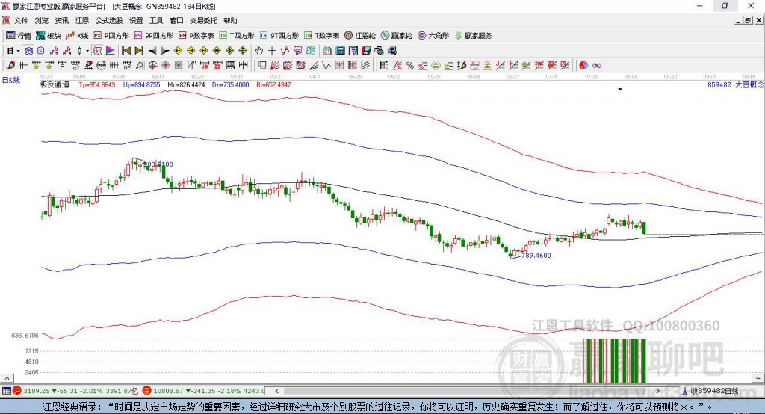The height and width of the screenshot is (414, 765).
Task: Click the horizontal scrollbar left arrow
Action: coord(277,391)
